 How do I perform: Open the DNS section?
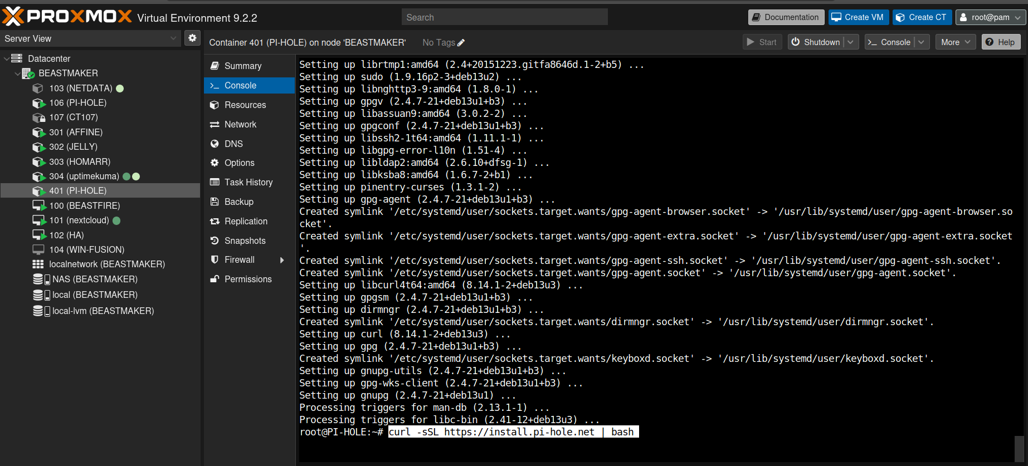(249, 144)
